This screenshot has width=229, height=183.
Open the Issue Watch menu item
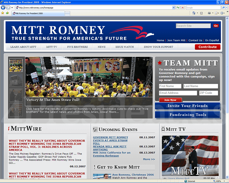125,47
